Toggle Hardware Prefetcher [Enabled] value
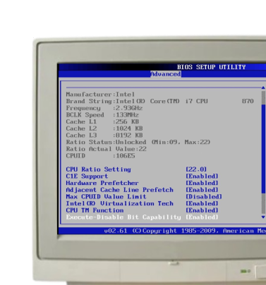The width and height of the screenshot is (266, 285). pyautogui.click(x=202, y=183)
